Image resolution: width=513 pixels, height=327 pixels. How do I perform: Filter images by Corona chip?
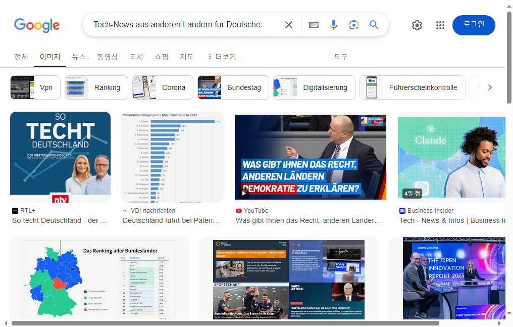point(163,87)
